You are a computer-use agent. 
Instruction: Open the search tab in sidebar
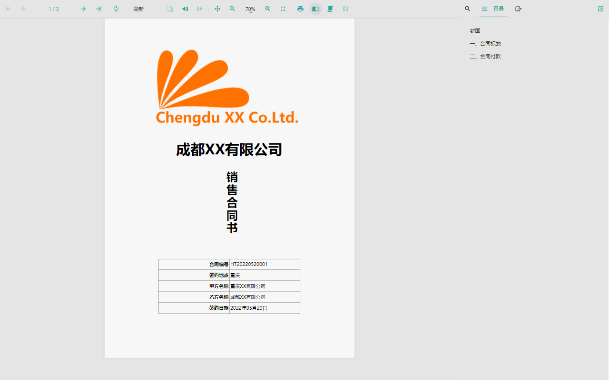click(x=468, y=9)
